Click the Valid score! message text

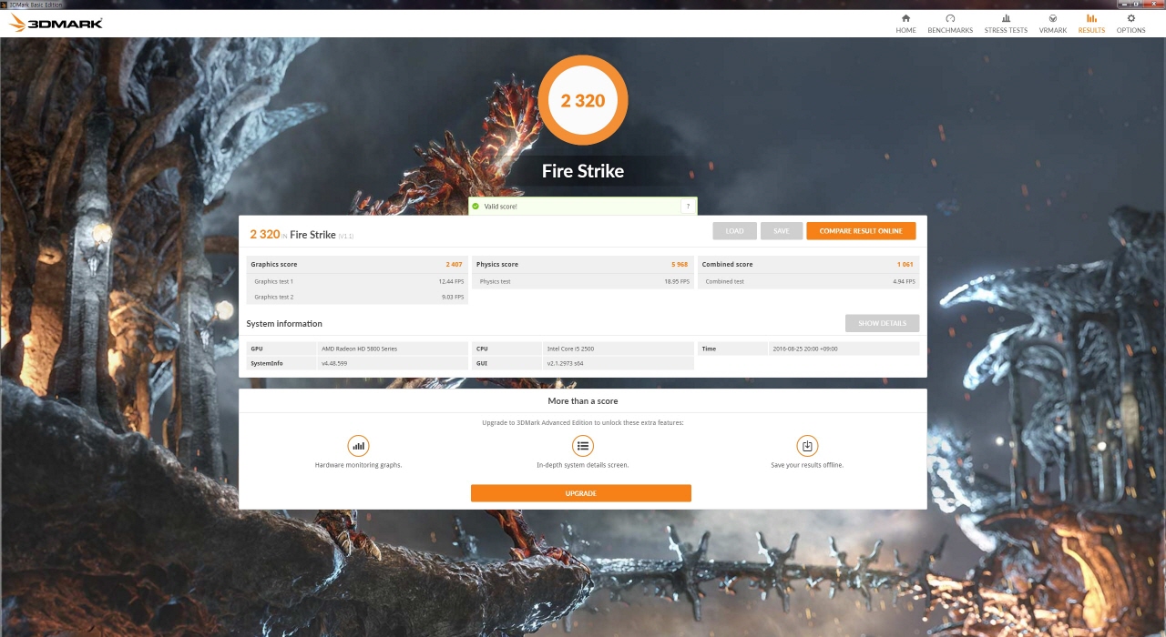500,207
